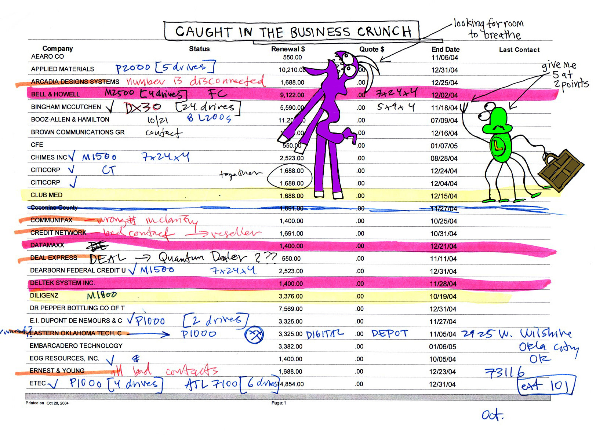Select the APPLIED MATERIALS company name
Screen dimensions: 596x435
(x=62, y=69)
